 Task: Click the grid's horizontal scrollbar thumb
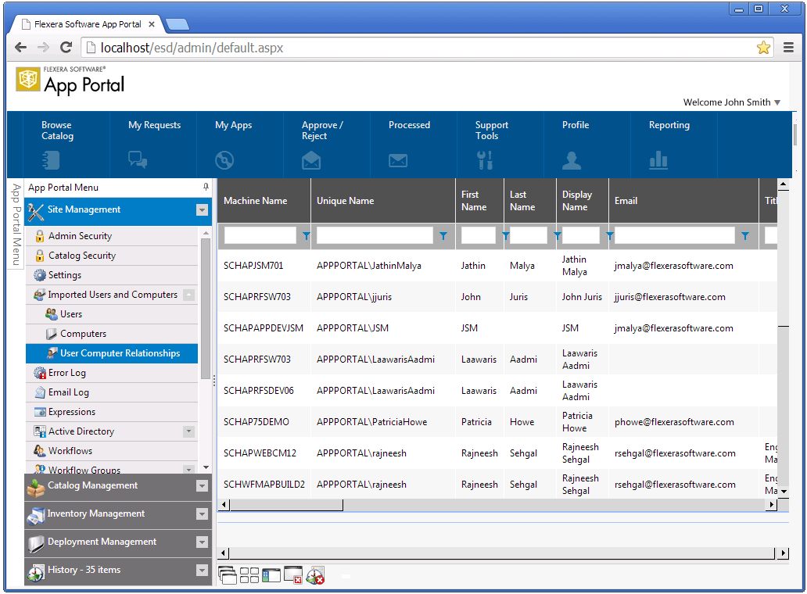287,505
